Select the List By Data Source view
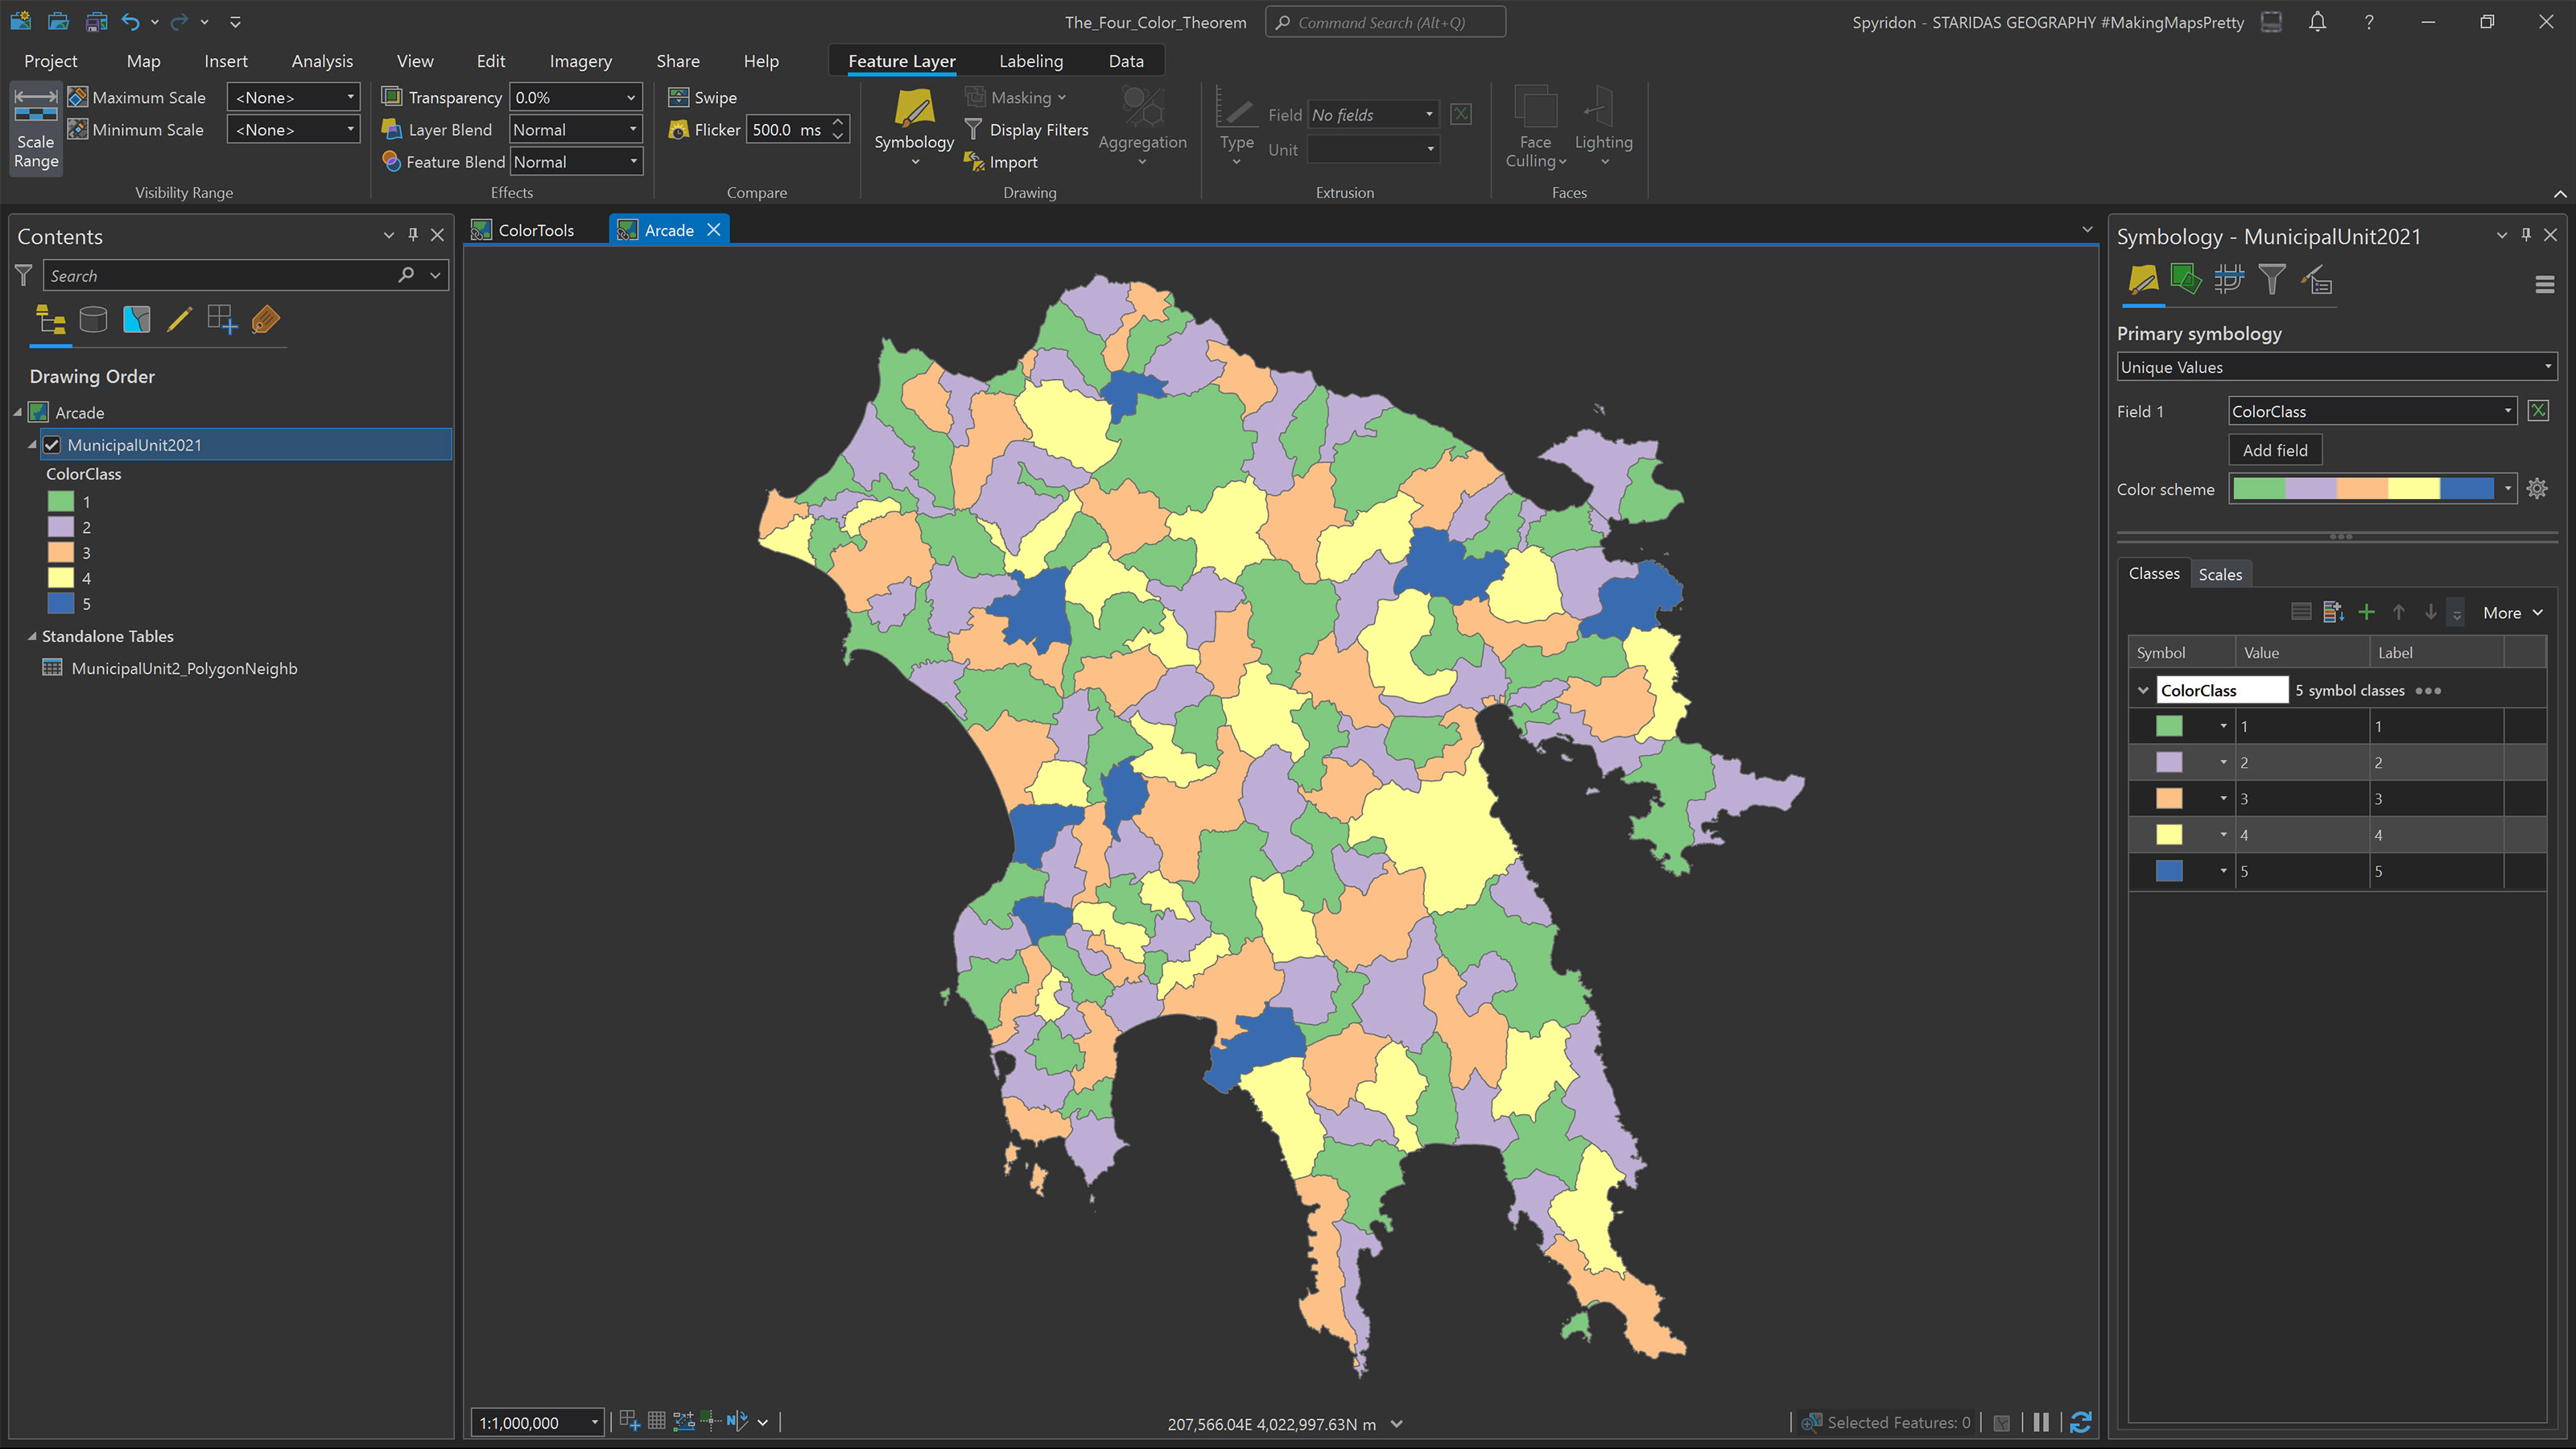 93,320
